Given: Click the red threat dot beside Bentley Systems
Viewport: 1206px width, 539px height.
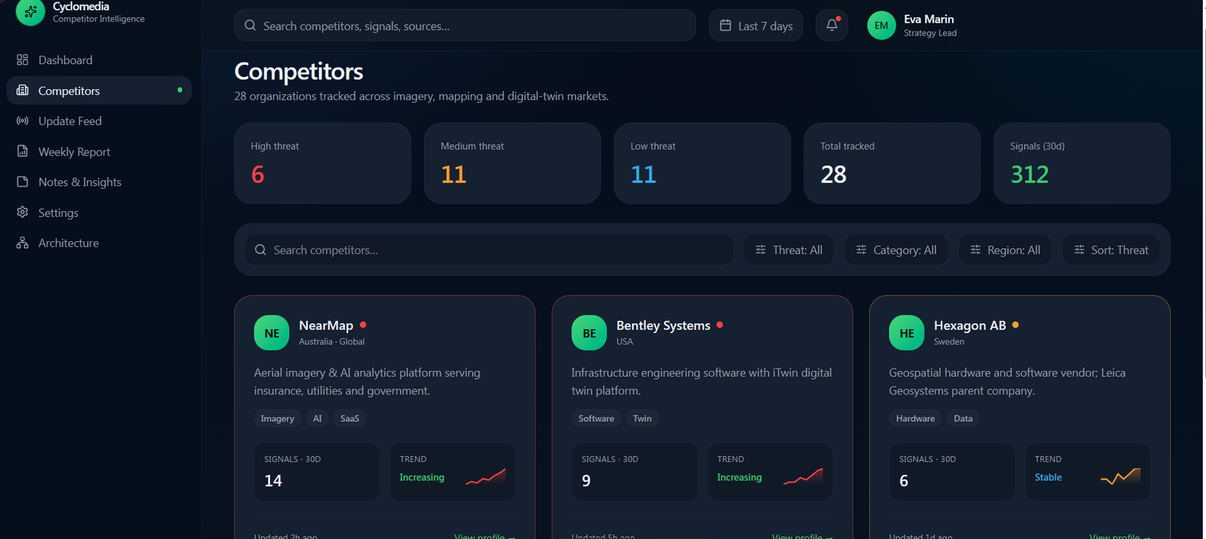Looking at the screenshot, I should click(x=720, y=325).
